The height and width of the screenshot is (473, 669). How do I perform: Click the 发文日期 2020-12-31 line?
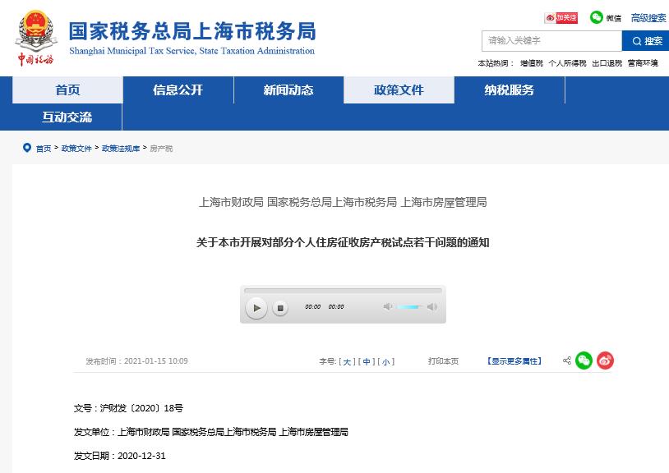[119, 456]
